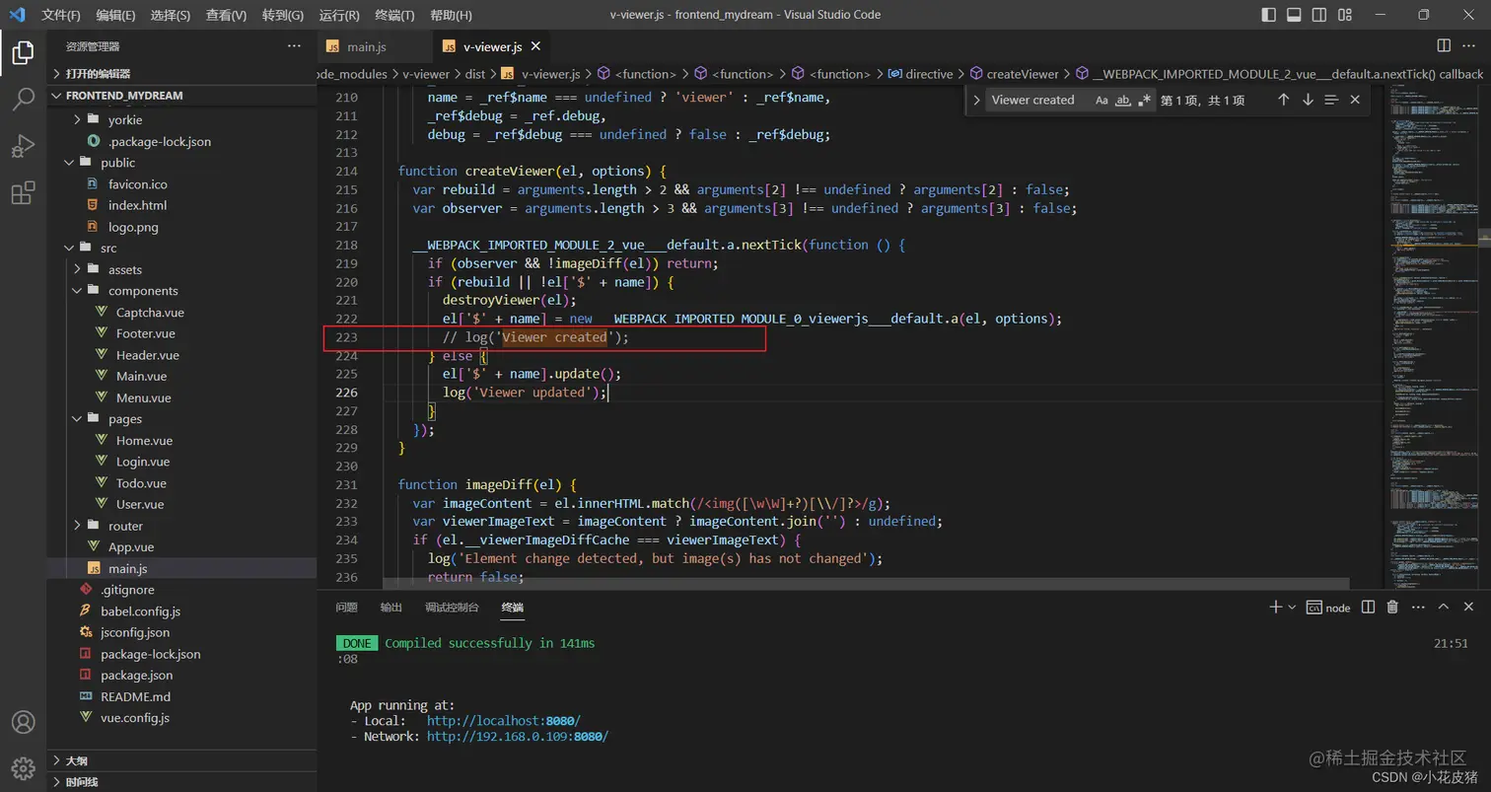Click in the find input field
This screenshot has width=1491, height=792.
[x=1038, y=100]
